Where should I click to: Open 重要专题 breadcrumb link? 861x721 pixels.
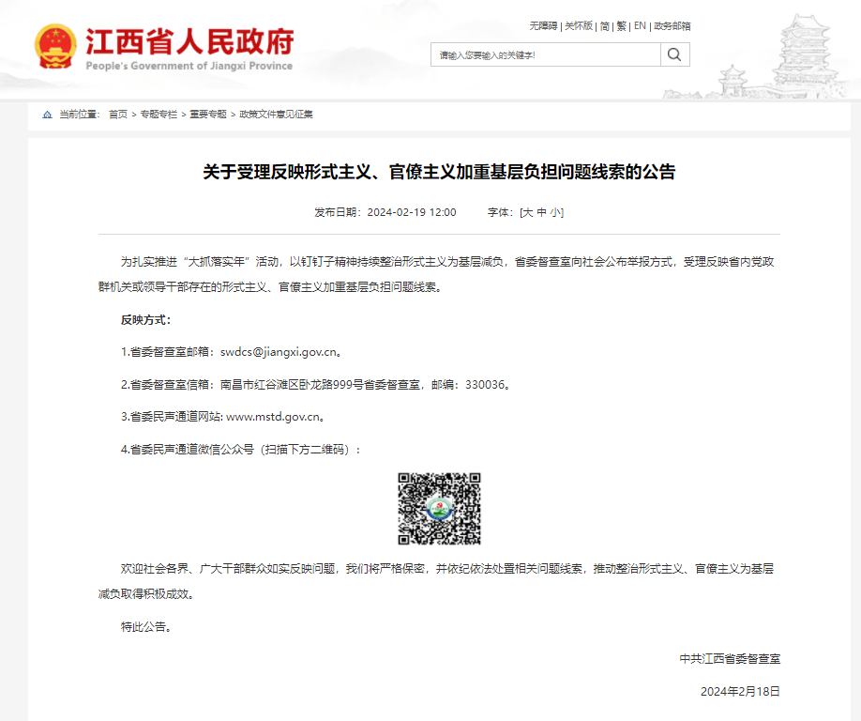[208, 115]
